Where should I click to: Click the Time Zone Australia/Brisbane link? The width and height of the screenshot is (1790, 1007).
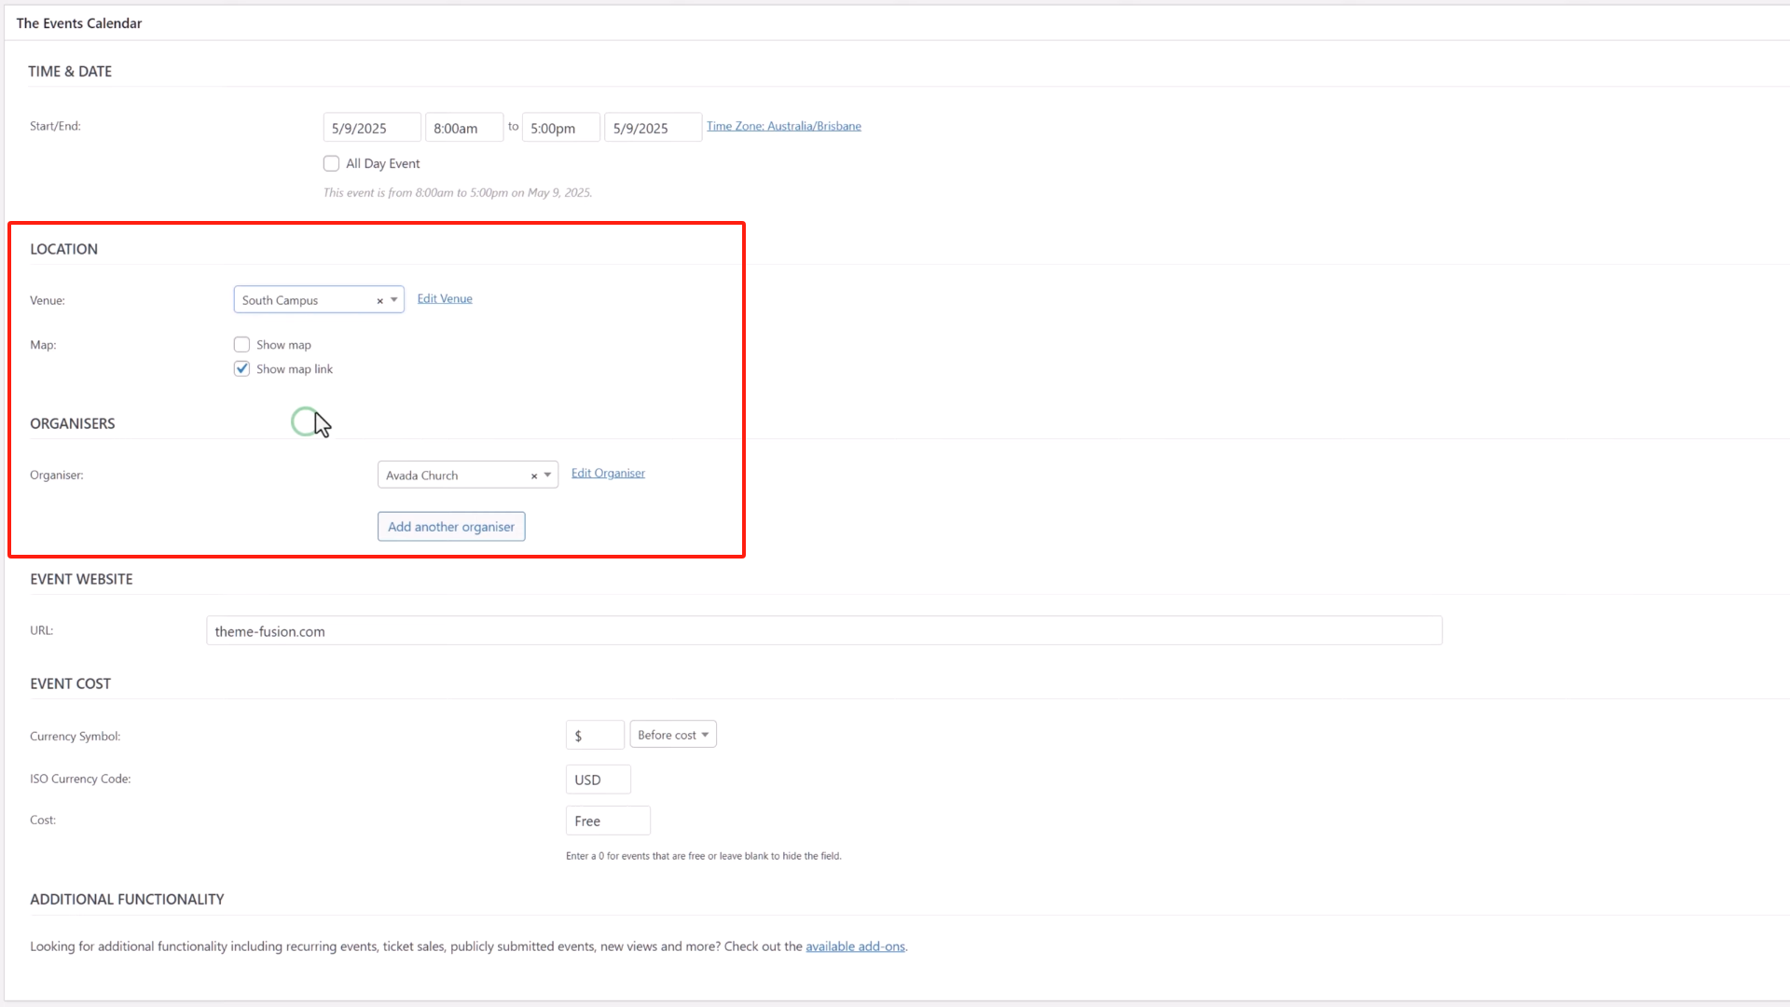tap(783, 125)
